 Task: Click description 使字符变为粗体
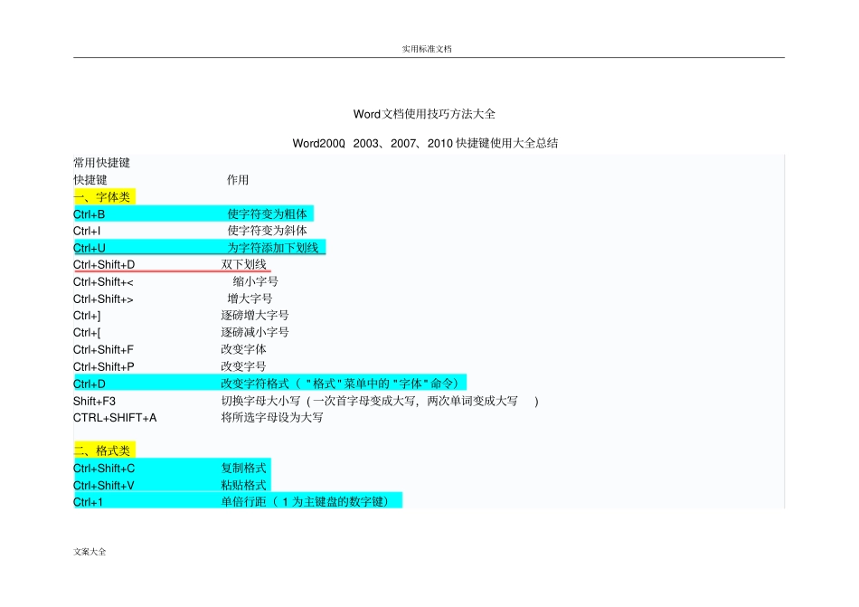(x=268, y=213)
